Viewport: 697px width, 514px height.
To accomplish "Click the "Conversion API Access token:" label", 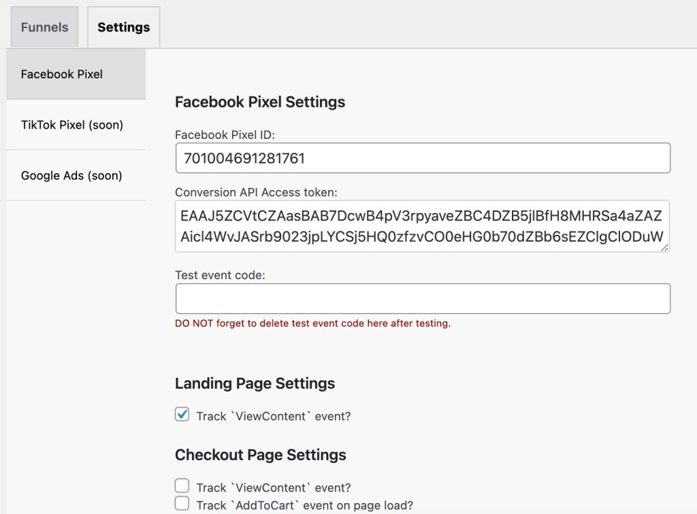I will coord(256,192).
